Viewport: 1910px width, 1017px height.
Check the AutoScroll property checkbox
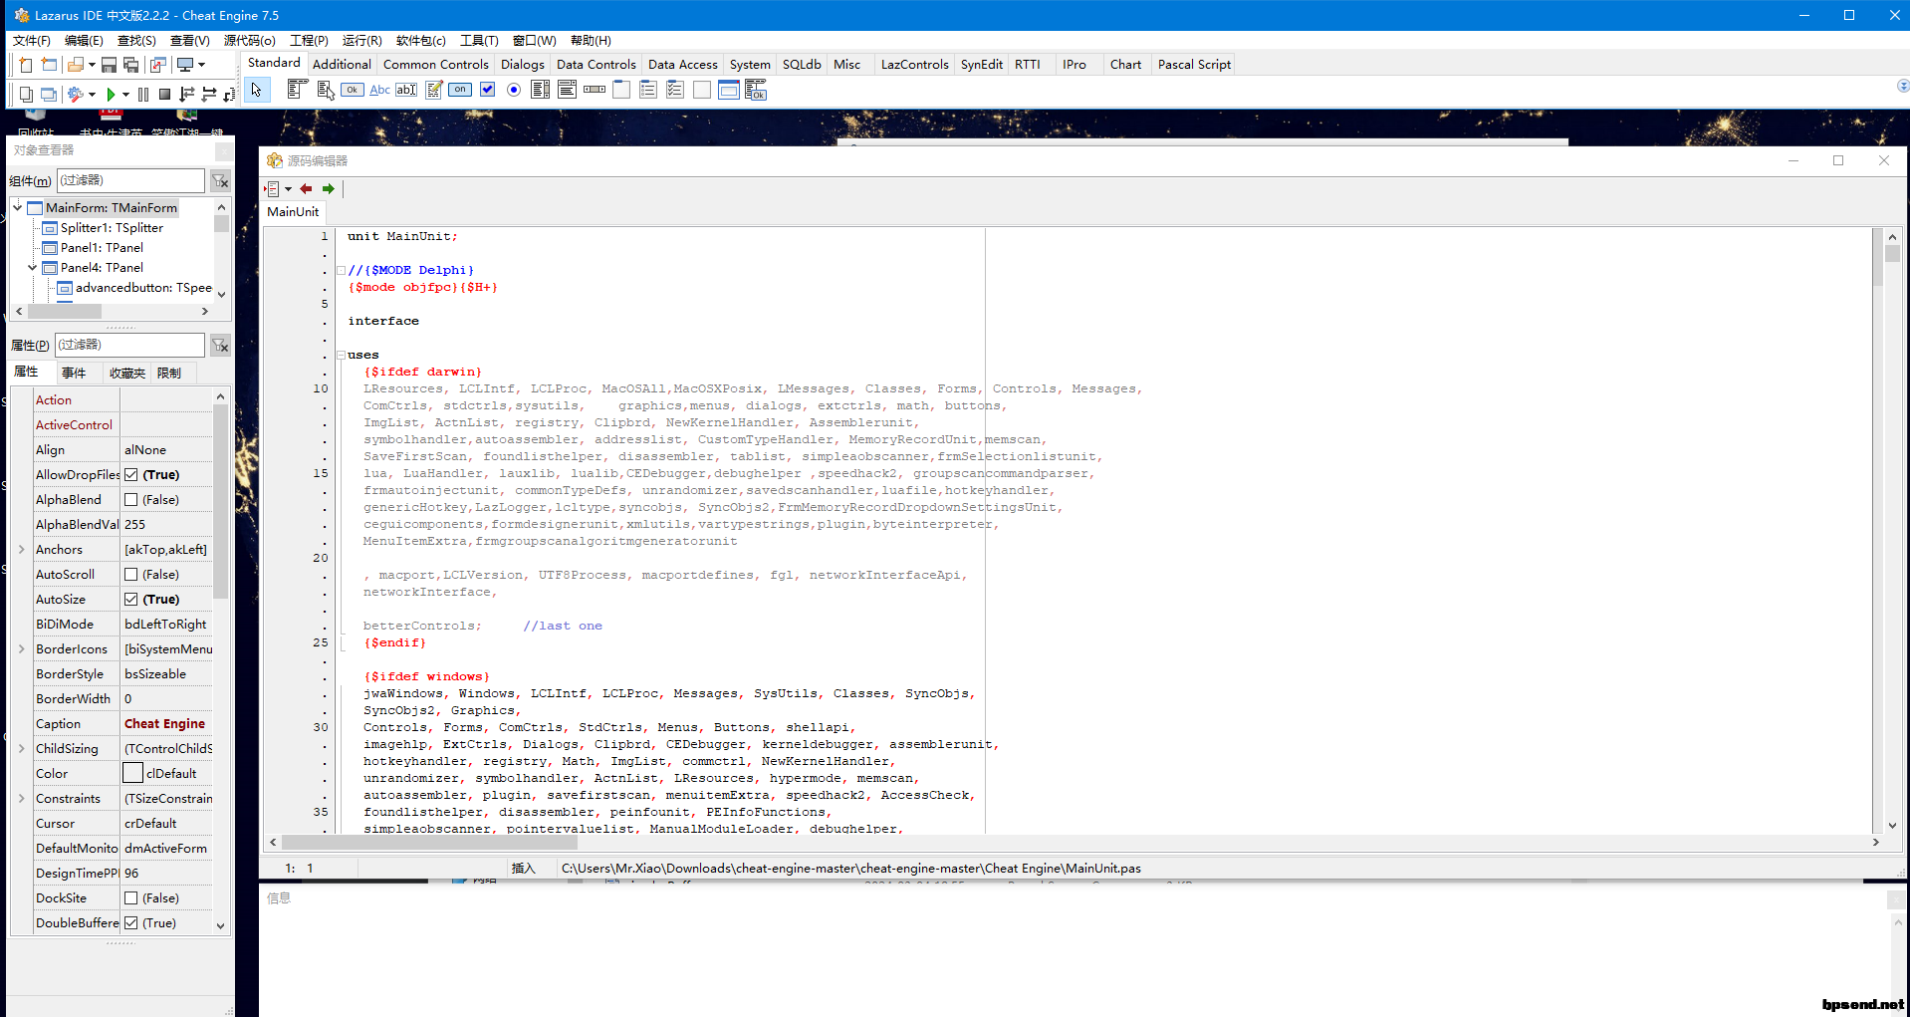point(130,575)
